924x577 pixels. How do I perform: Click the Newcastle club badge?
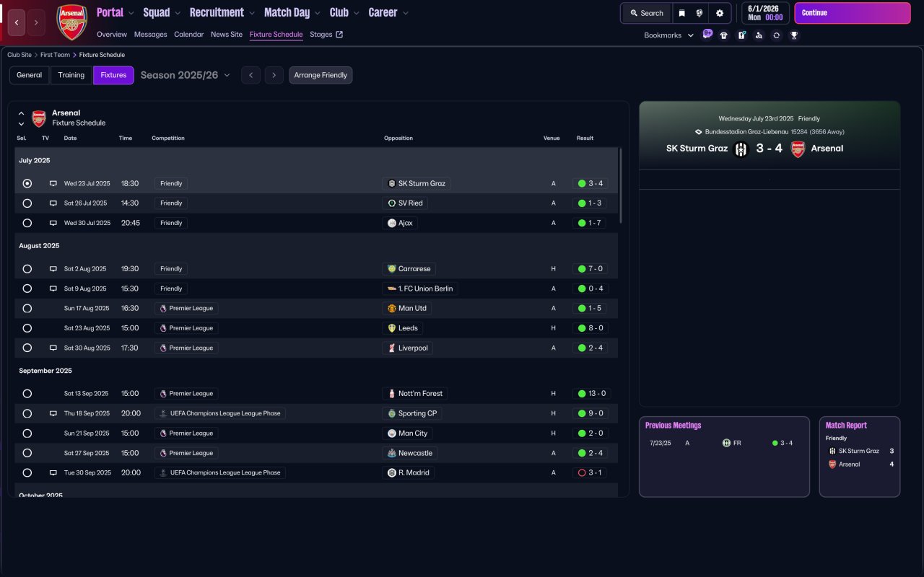pyautogui.click(x=392, y=453)
